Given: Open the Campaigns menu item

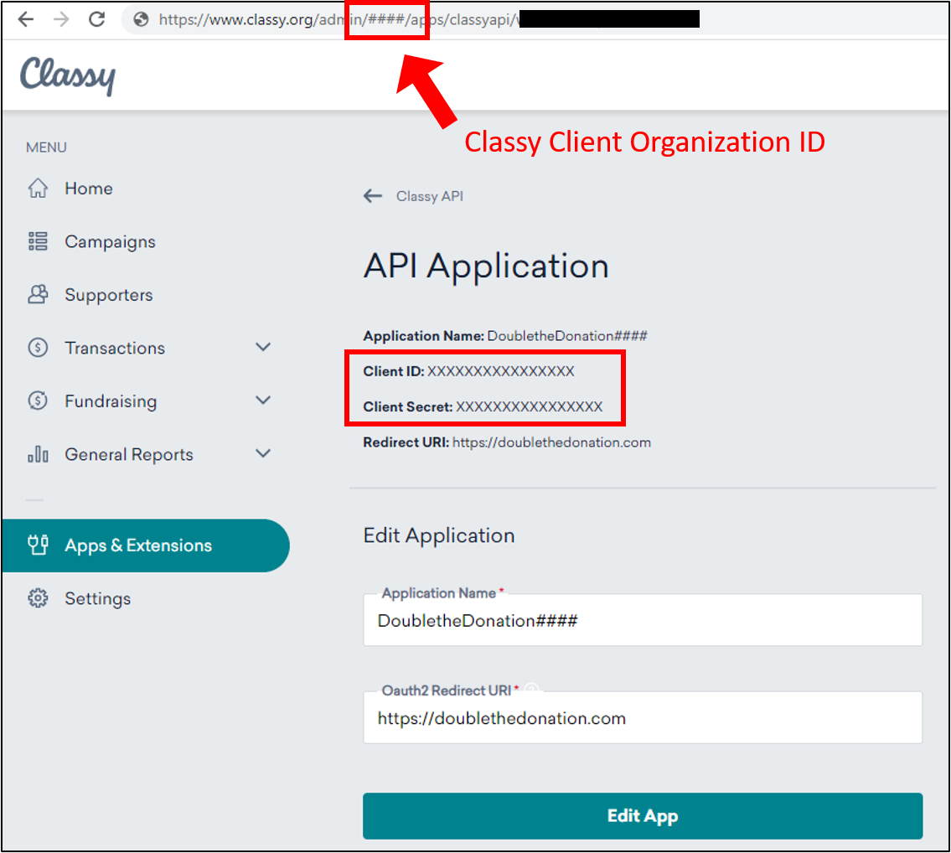Looking at the screenshot, I should tap(110, 242).
